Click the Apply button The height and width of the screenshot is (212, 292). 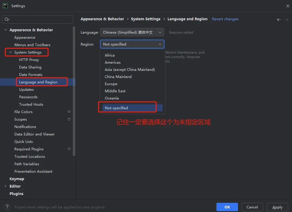tap(277, 207)
